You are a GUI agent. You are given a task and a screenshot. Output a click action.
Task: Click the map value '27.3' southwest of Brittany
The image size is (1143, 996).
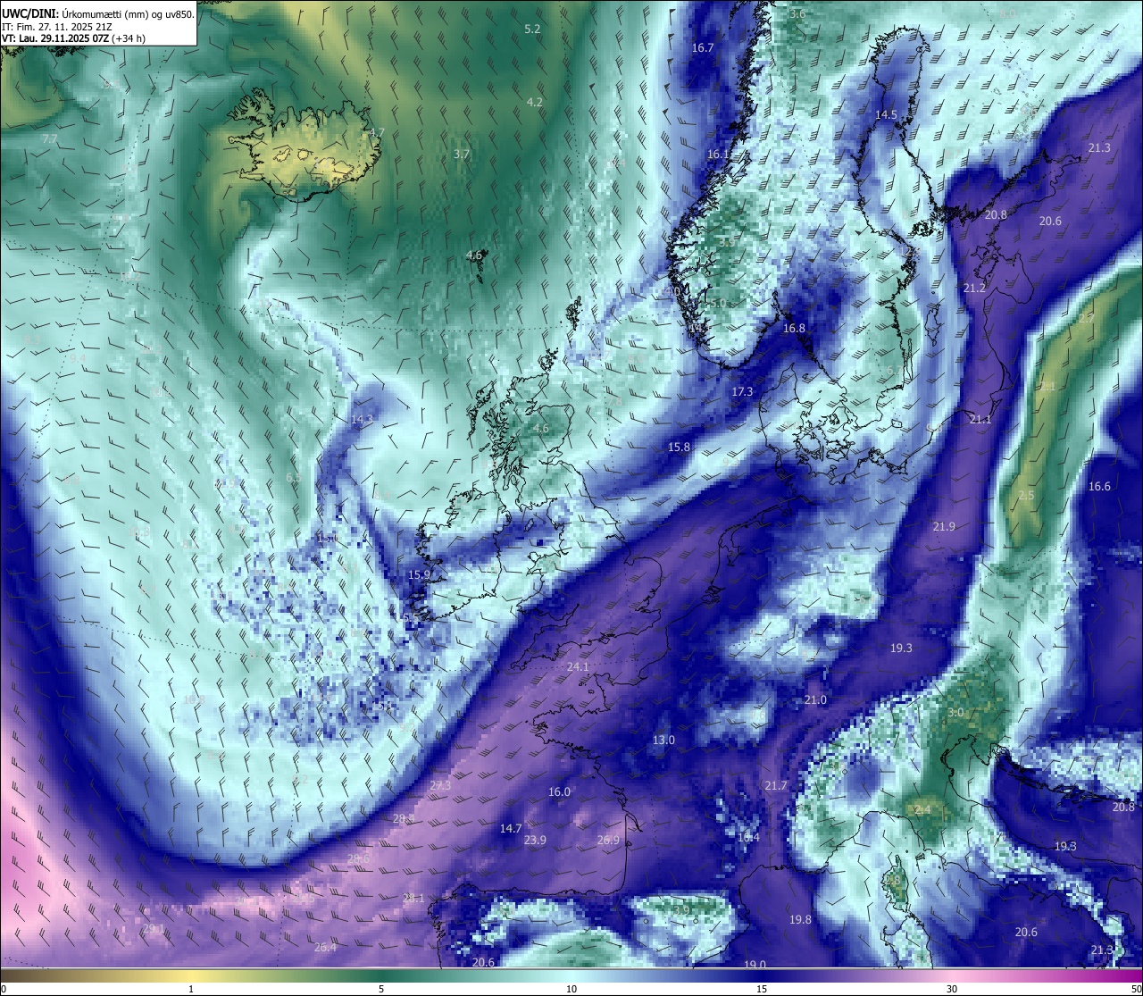(440, 785)
